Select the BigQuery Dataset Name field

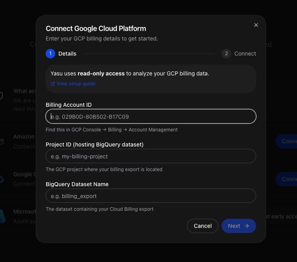click(x=151, y=196)
